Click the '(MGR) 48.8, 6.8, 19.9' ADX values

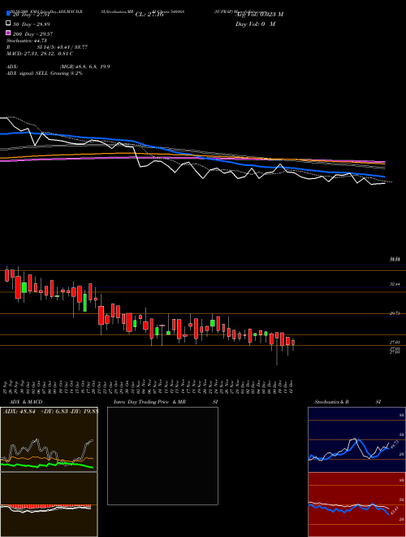point(84,67)
